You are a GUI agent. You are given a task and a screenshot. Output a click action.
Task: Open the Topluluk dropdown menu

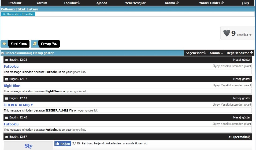point(72,3)
